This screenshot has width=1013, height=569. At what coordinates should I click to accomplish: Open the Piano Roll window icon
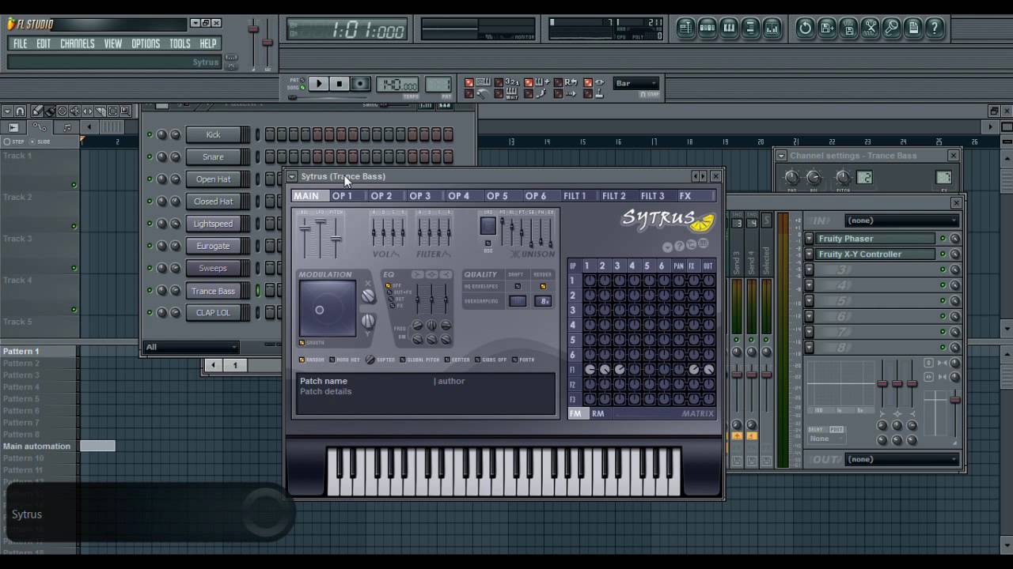click(729, 28)
